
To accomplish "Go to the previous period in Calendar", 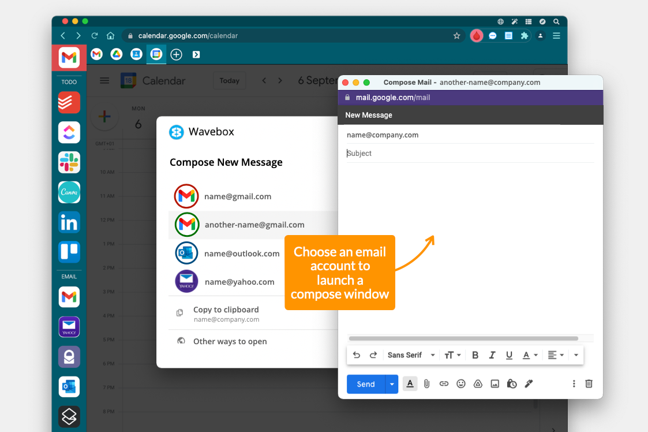I will click(x=264, y=81).
